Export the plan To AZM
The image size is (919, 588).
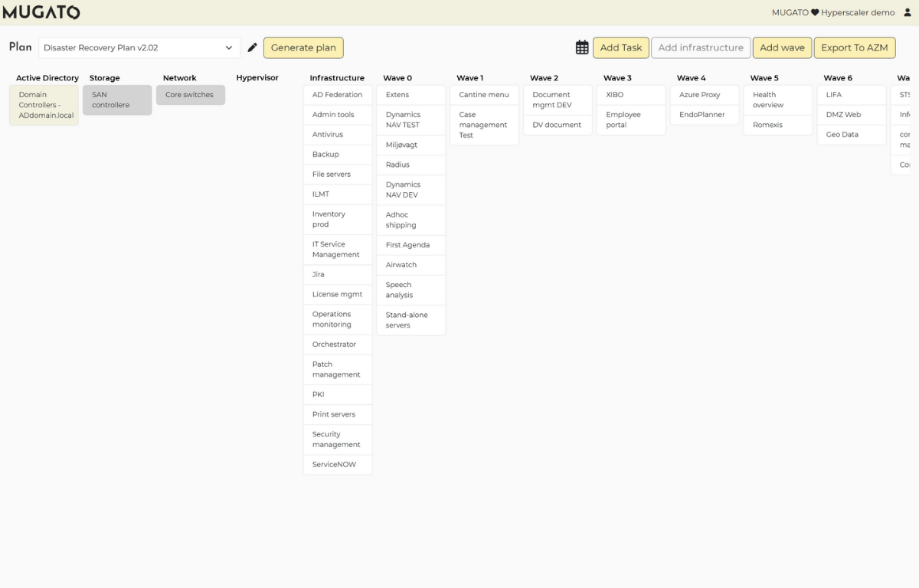tap(855, 47)
